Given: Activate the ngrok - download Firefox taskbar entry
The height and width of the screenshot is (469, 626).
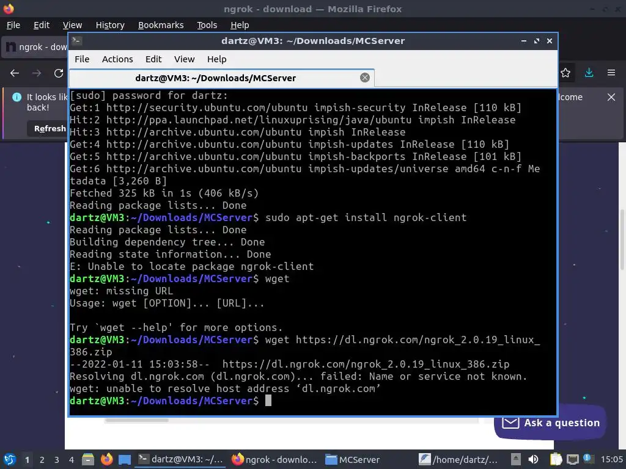Looking at the screenshot, I should [274, 459].
